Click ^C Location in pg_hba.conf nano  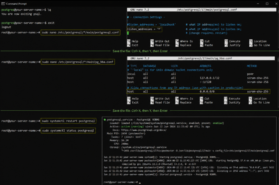coord(258,98)
